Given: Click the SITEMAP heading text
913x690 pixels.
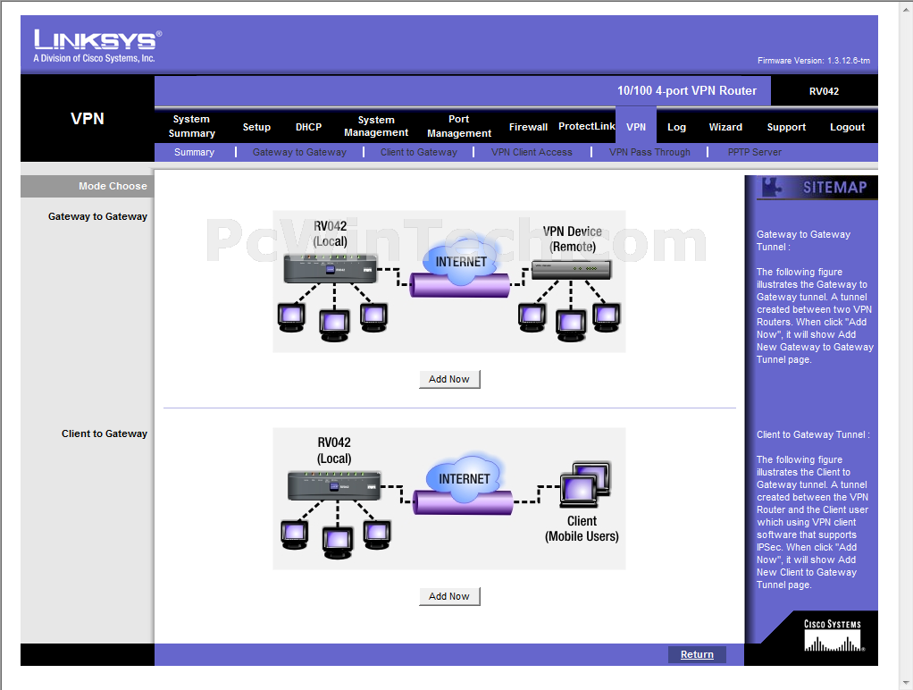Looking at the screenshot, I should (x=835, y=188).
